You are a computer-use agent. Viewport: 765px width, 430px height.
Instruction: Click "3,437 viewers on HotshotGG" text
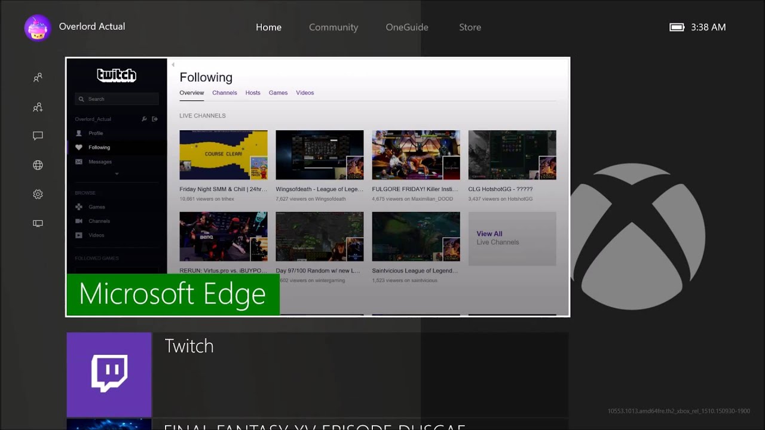500,199
